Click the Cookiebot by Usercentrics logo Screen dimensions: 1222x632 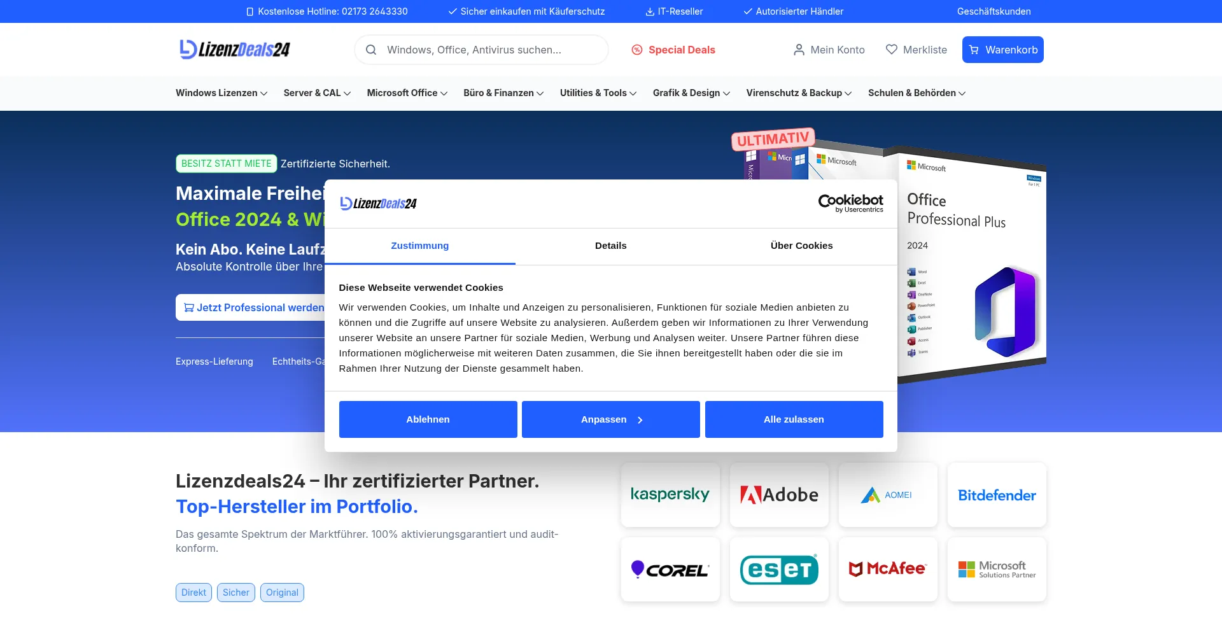click(850, 204)
